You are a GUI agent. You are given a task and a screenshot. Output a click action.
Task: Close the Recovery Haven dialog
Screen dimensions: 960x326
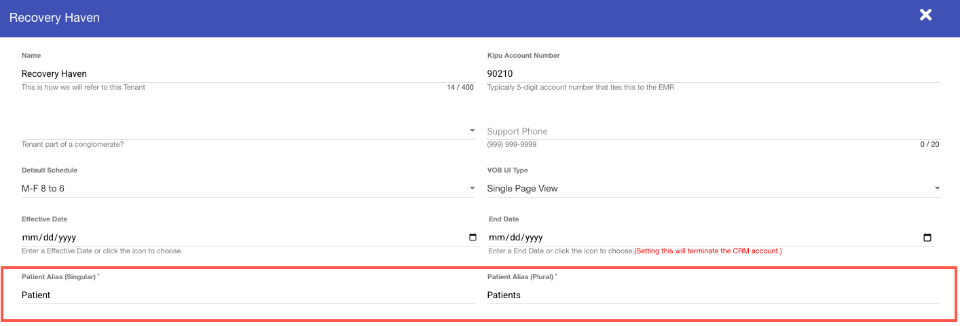click(x=925, y=15)
